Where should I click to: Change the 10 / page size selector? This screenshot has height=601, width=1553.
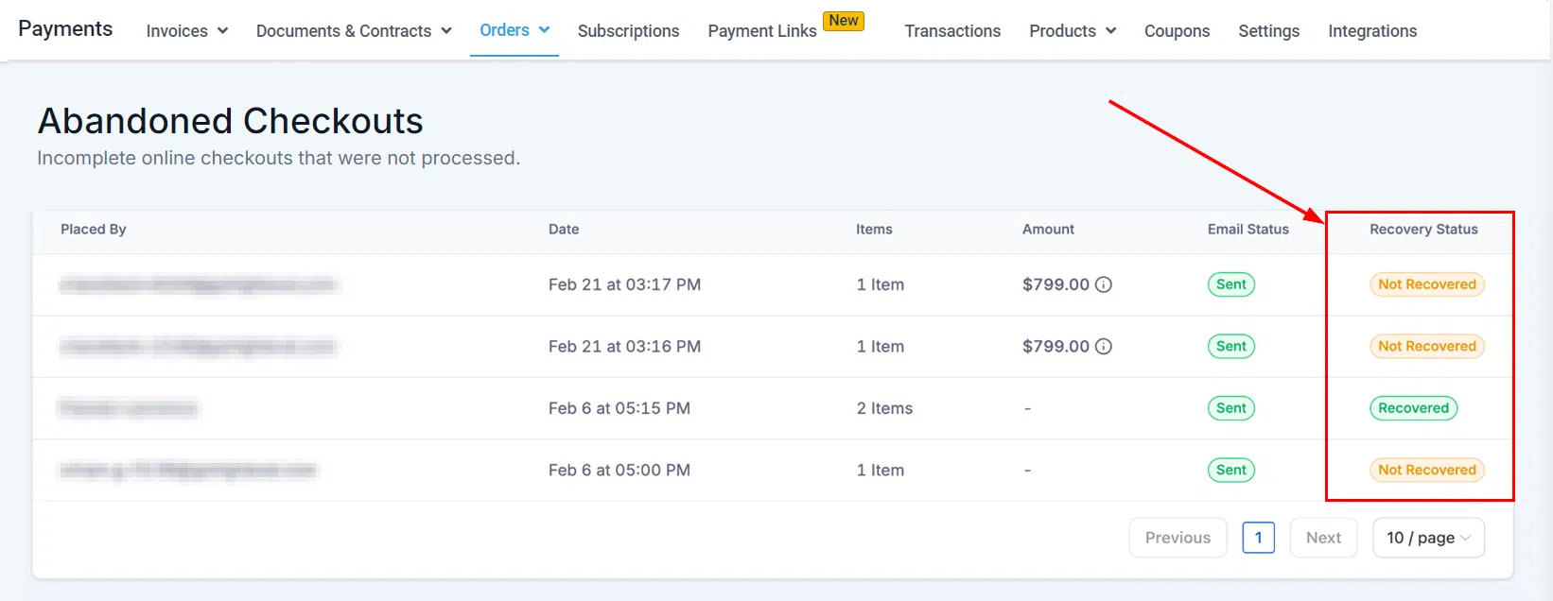(x=1428, y=538)
